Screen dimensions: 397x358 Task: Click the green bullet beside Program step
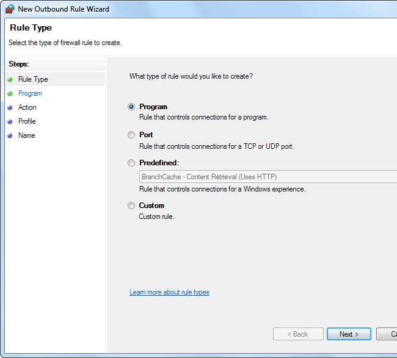point(10,93)
